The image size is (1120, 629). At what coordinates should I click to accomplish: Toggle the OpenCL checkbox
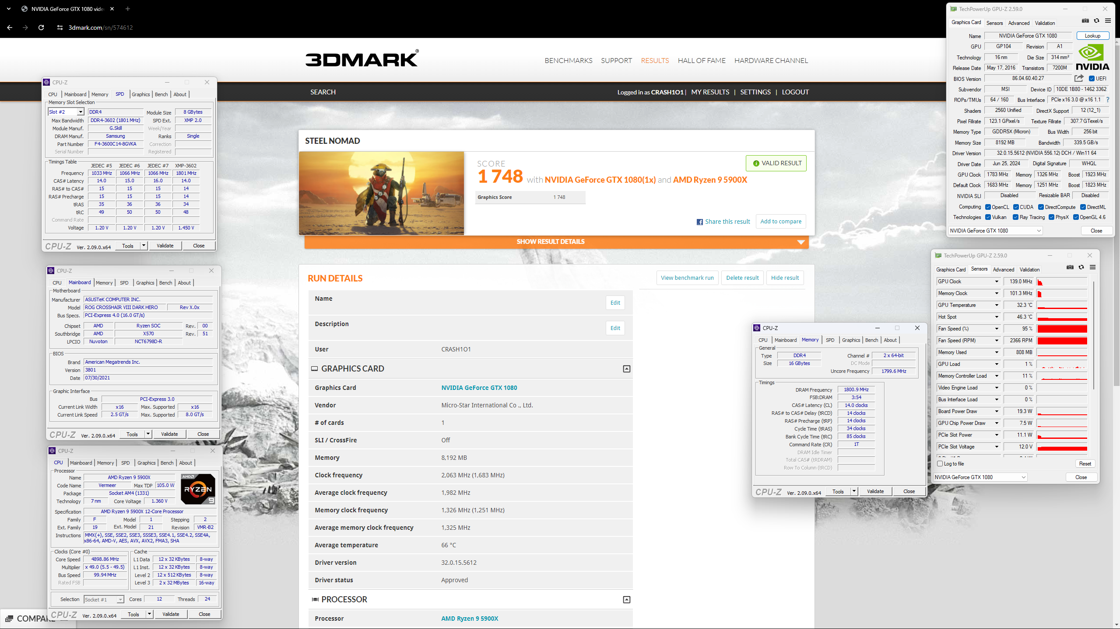[x=988, y=207]
